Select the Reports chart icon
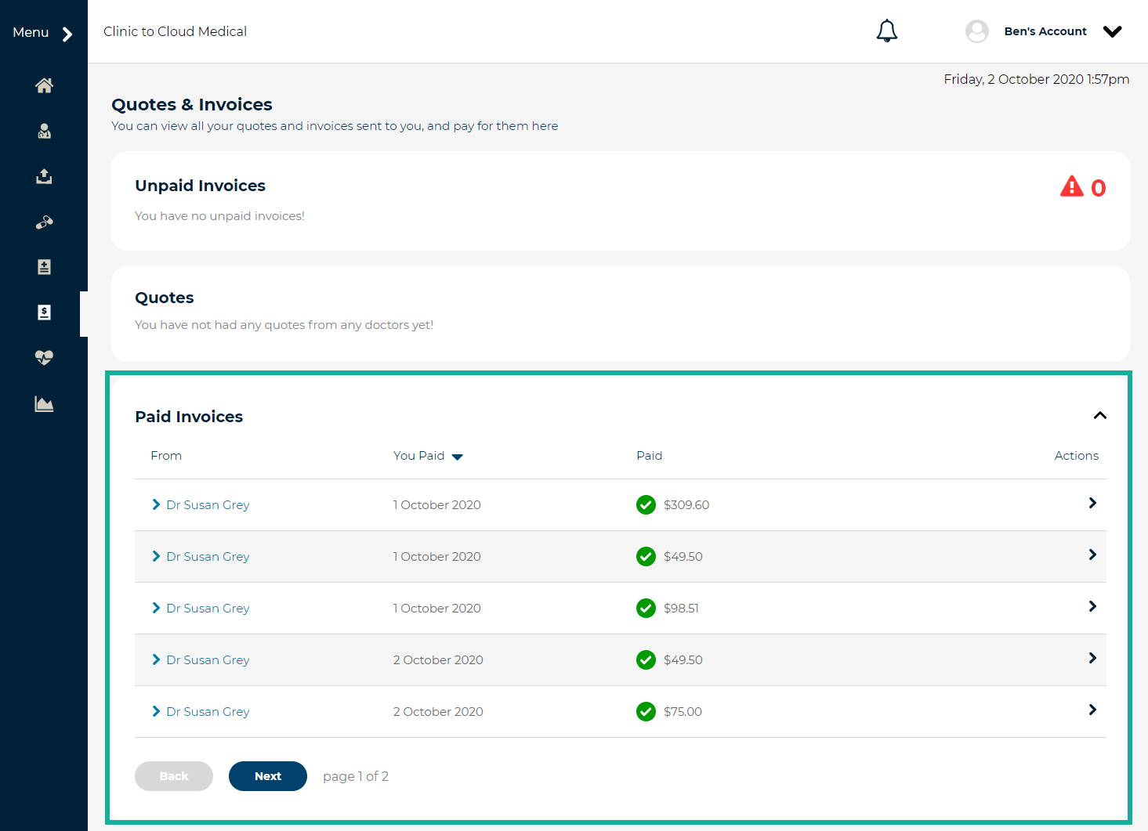Viewport: 1148px width, 831px height. pyautogui.click(x=44, y=404)
